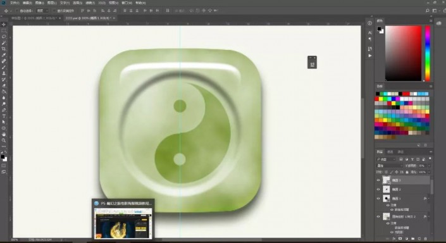Select the Lasso tool
446x243 pixels.
pyautogui.click(x=4, y=37)
